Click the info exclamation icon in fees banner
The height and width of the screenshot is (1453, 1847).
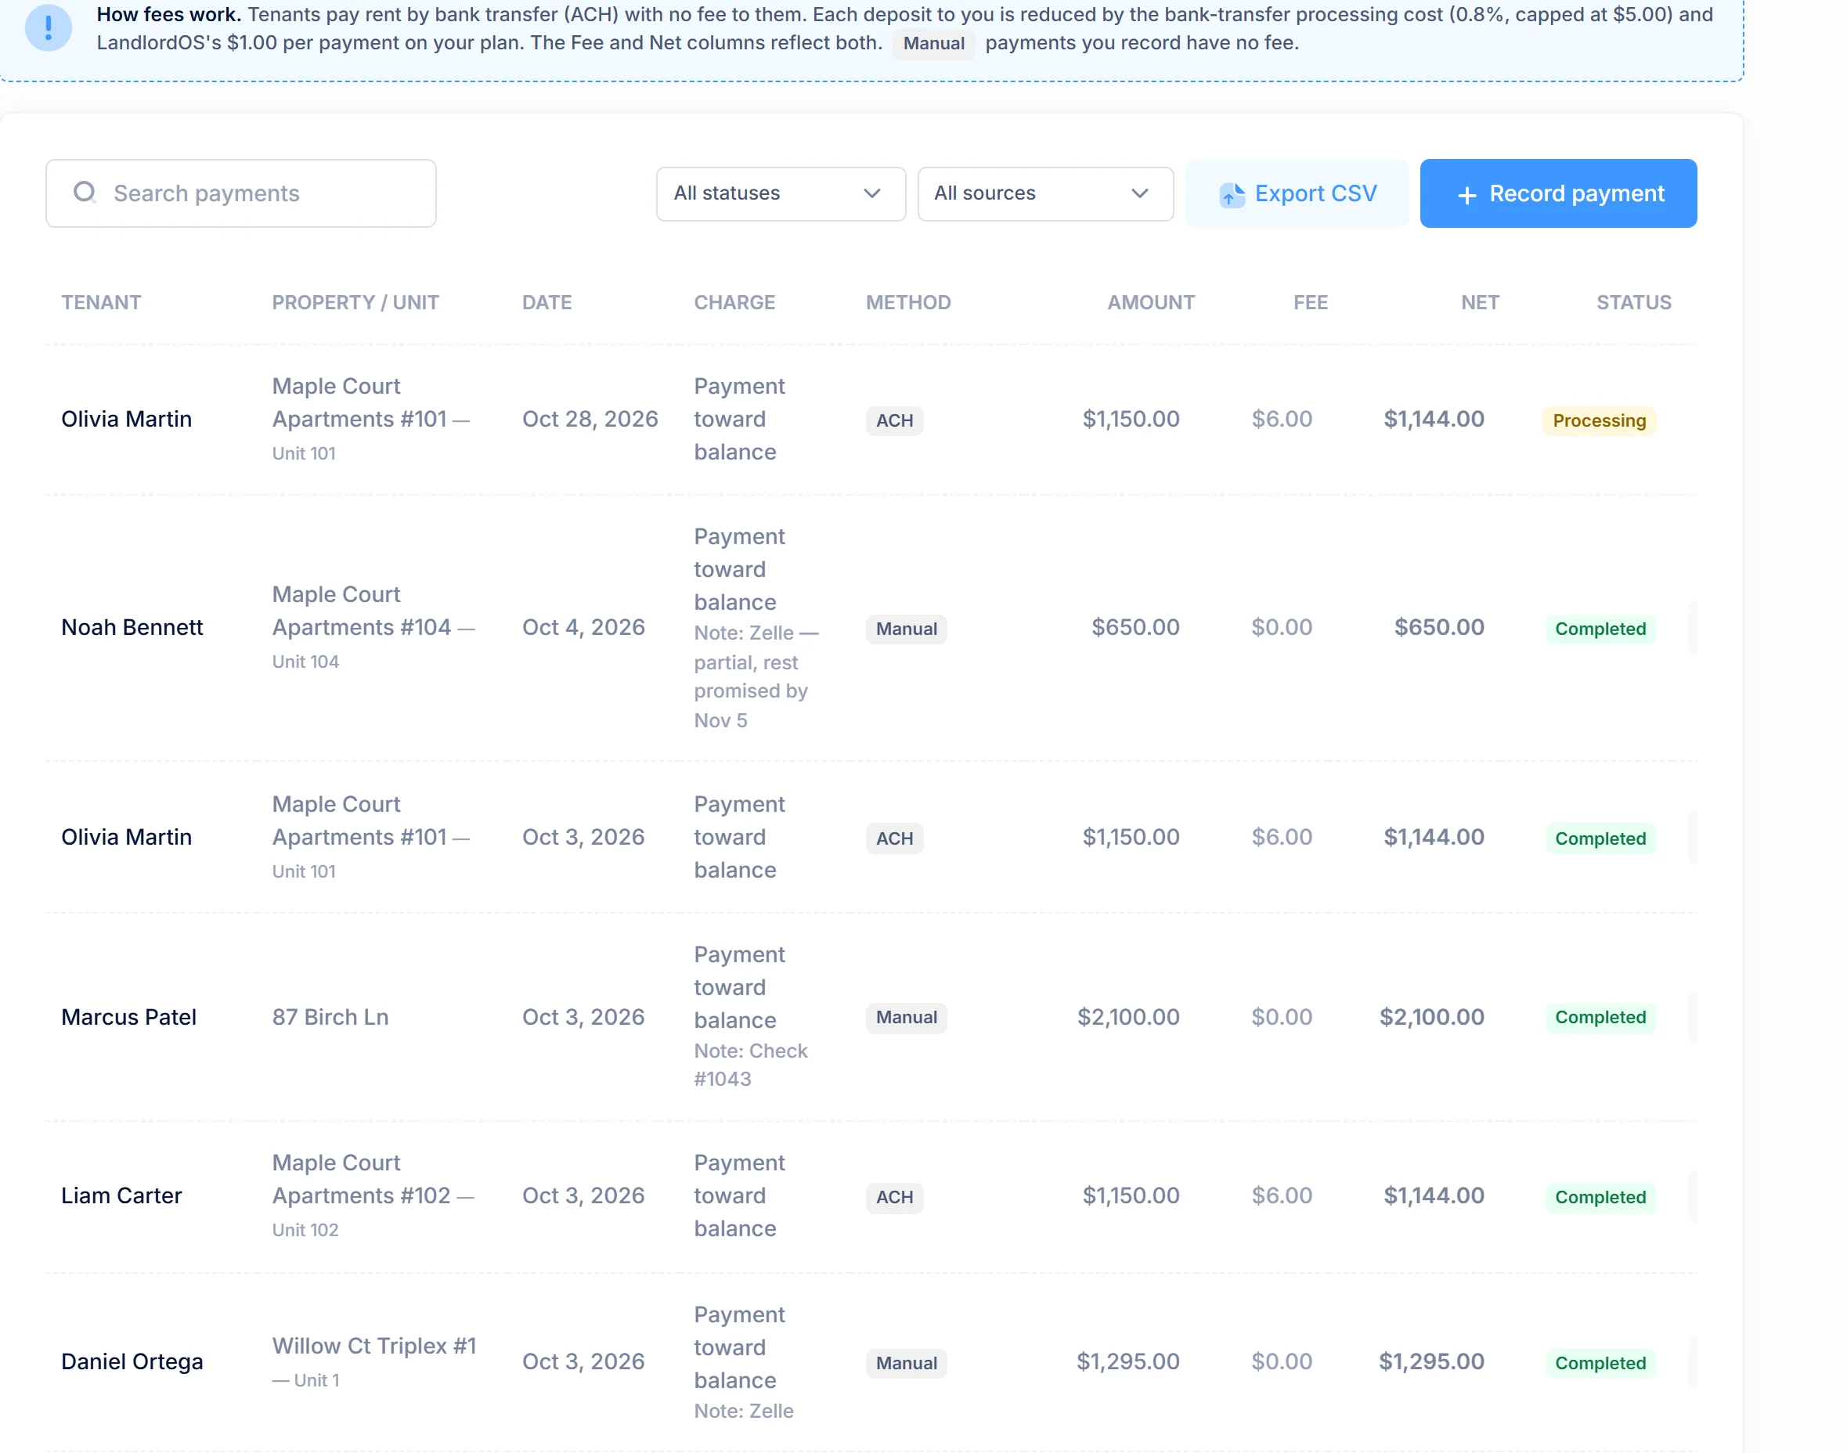[49, 28]
